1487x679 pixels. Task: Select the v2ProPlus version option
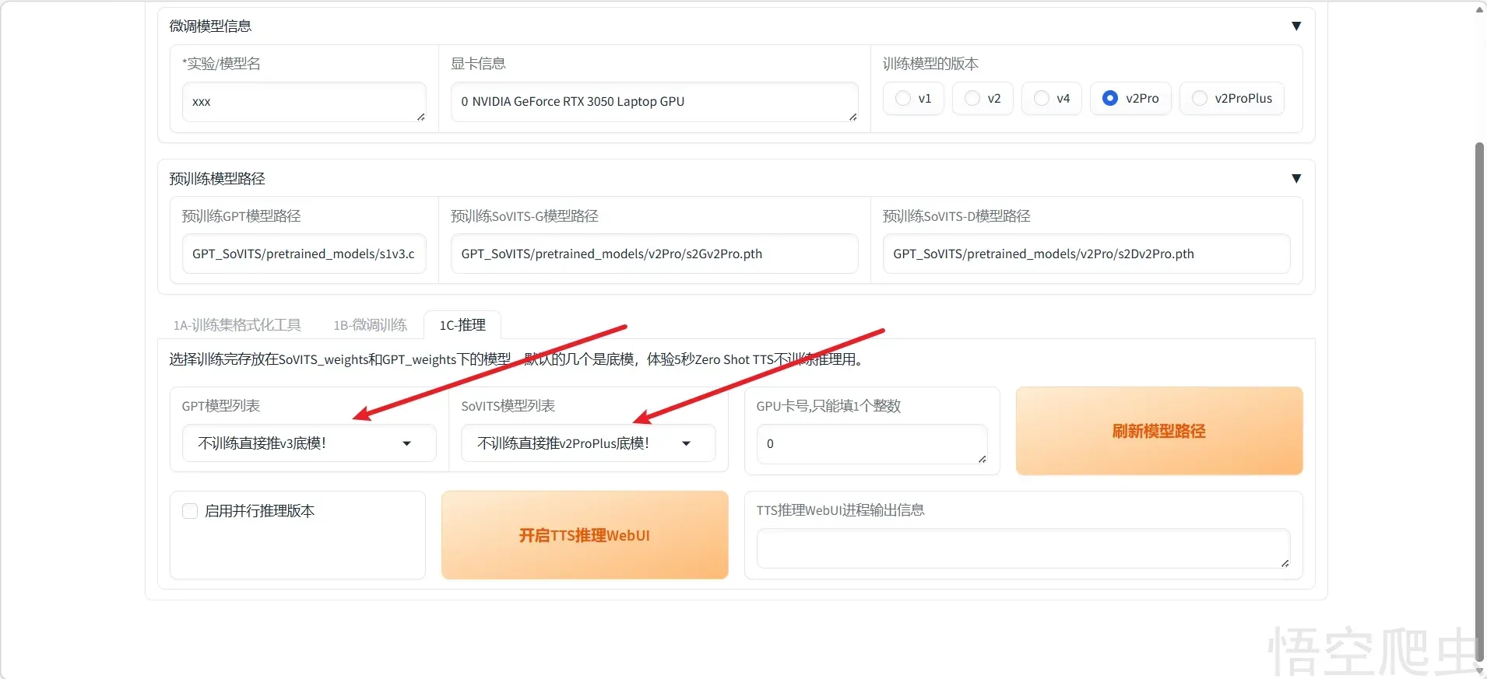point(1200,99)
